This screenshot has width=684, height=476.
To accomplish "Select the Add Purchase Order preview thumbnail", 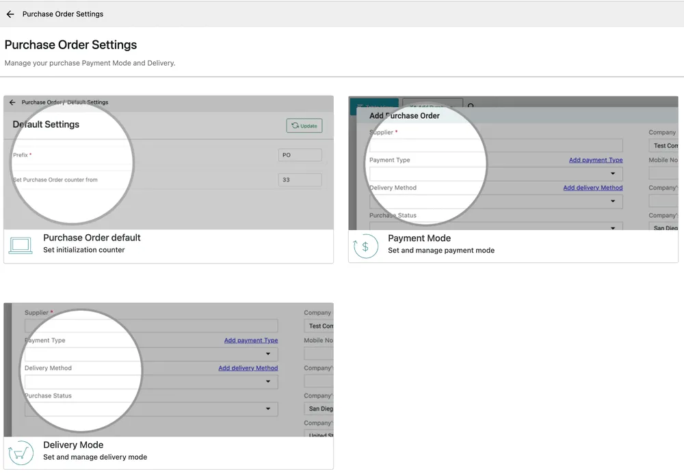I will (x=513, y=163).
